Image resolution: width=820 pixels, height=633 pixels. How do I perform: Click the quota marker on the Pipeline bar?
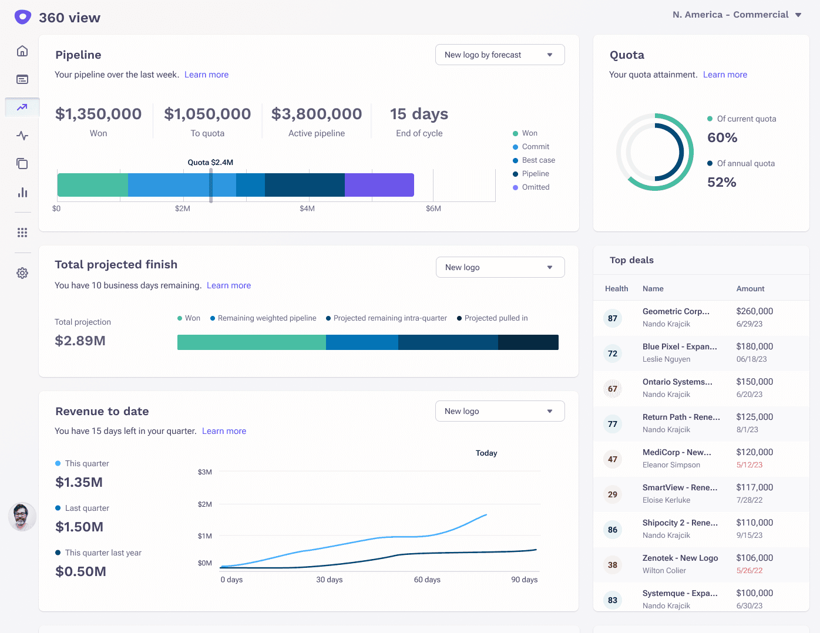click(210, 184)
